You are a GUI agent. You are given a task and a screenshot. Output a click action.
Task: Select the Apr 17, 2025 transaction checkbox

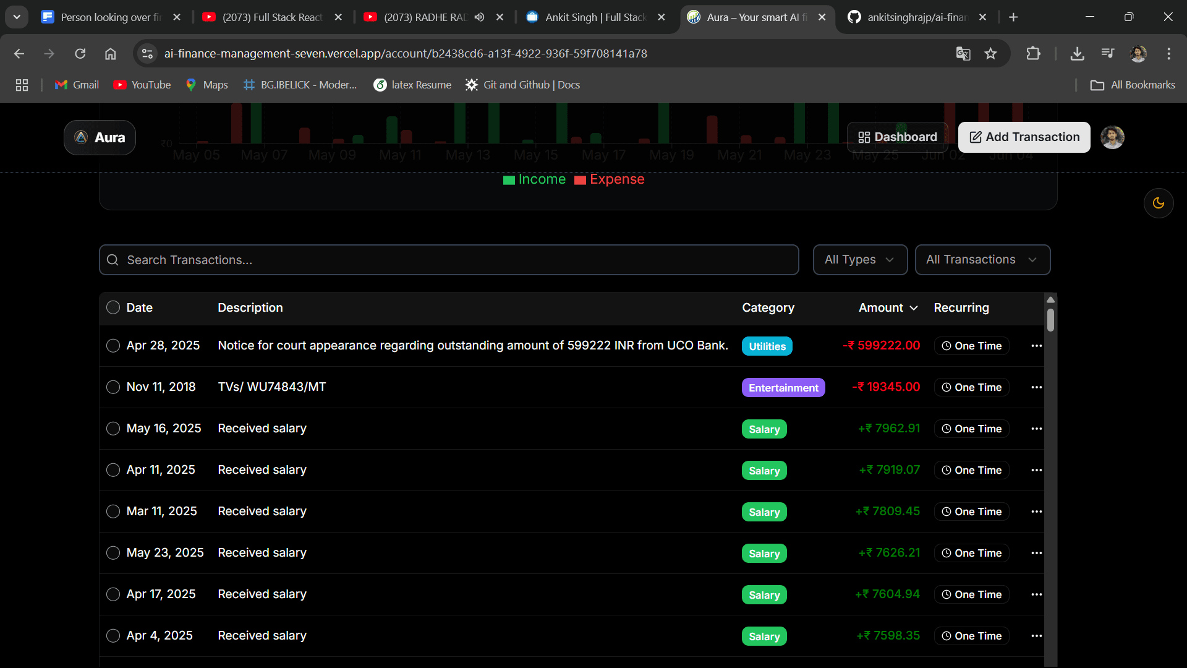click(x=113, y=594)
